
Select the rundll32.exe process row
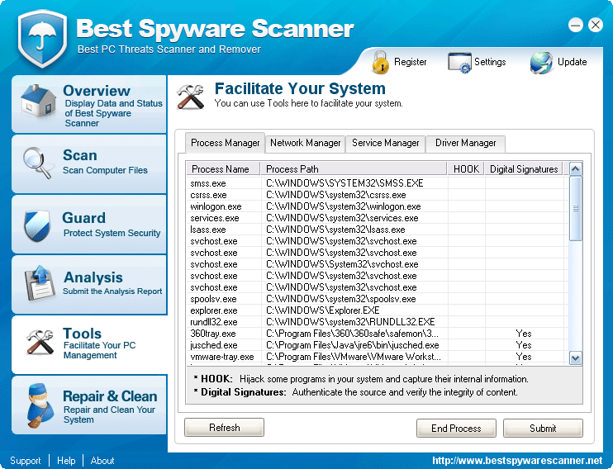pyautogui.click(x=377, y=322)
